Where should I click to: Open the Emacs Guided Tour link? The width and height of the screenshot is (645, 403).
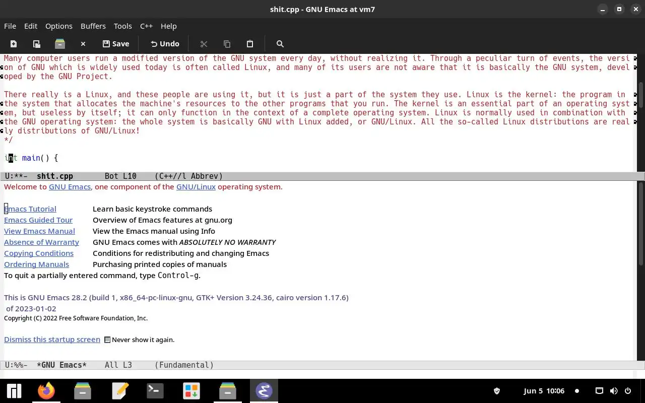[38, 220]
